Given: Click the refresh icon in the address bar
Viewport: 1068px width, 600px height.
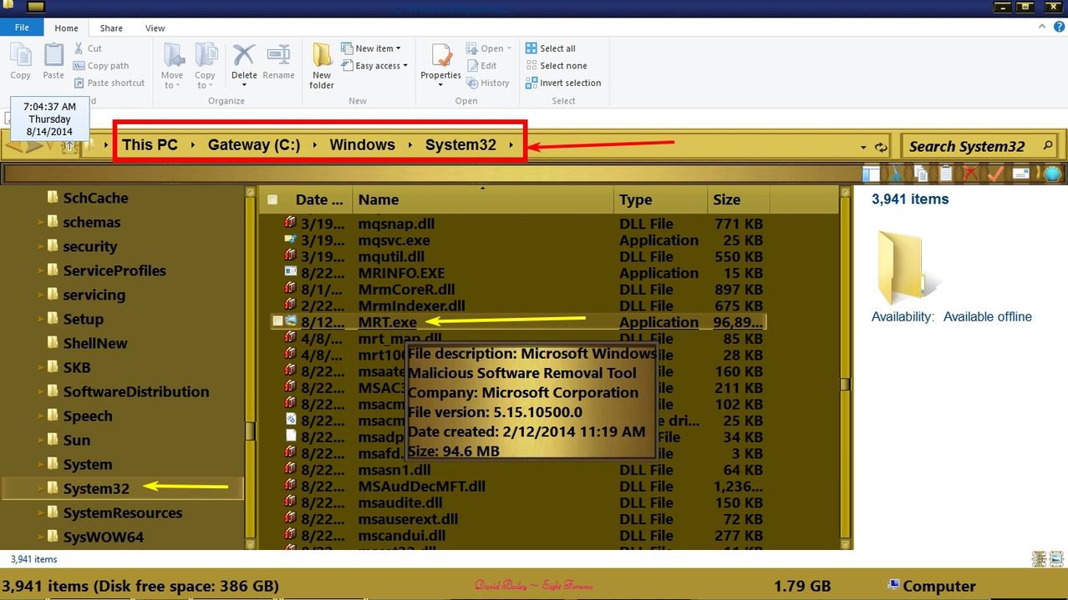Looking at the screenshot, I should [881, 147].
